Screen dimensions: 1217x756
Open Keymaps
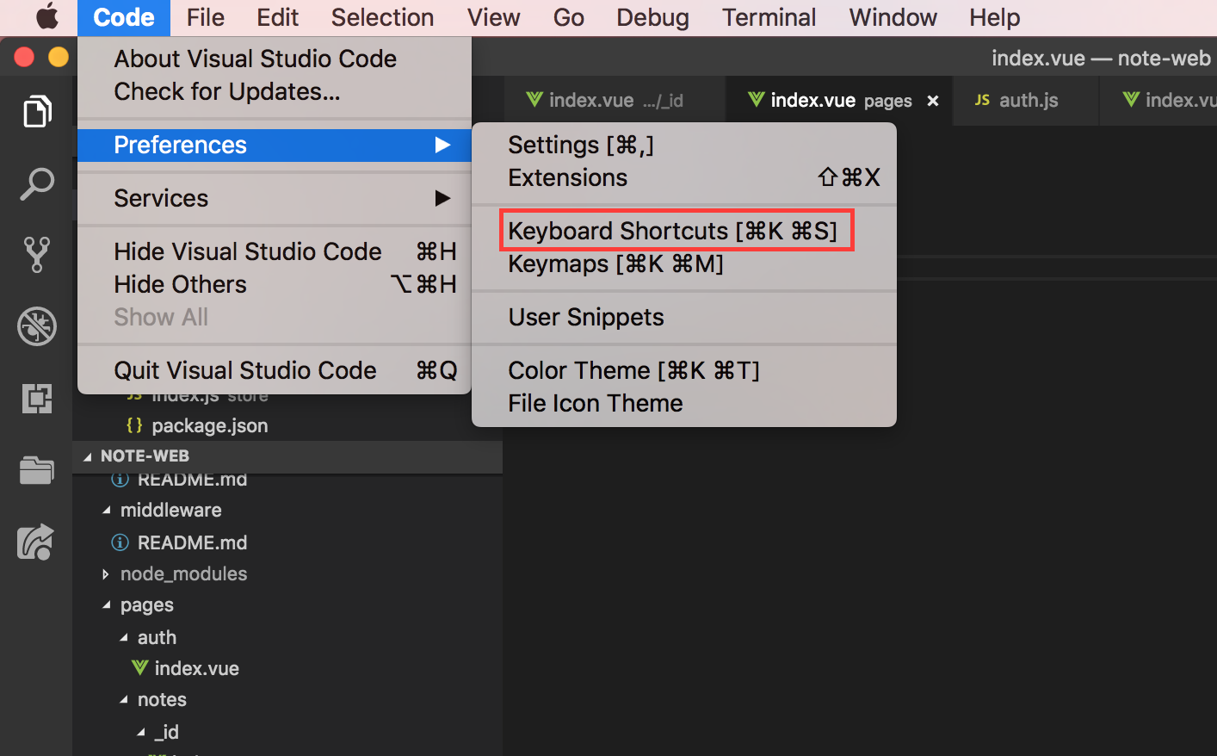pyautogui.click(x=684, y=263)
